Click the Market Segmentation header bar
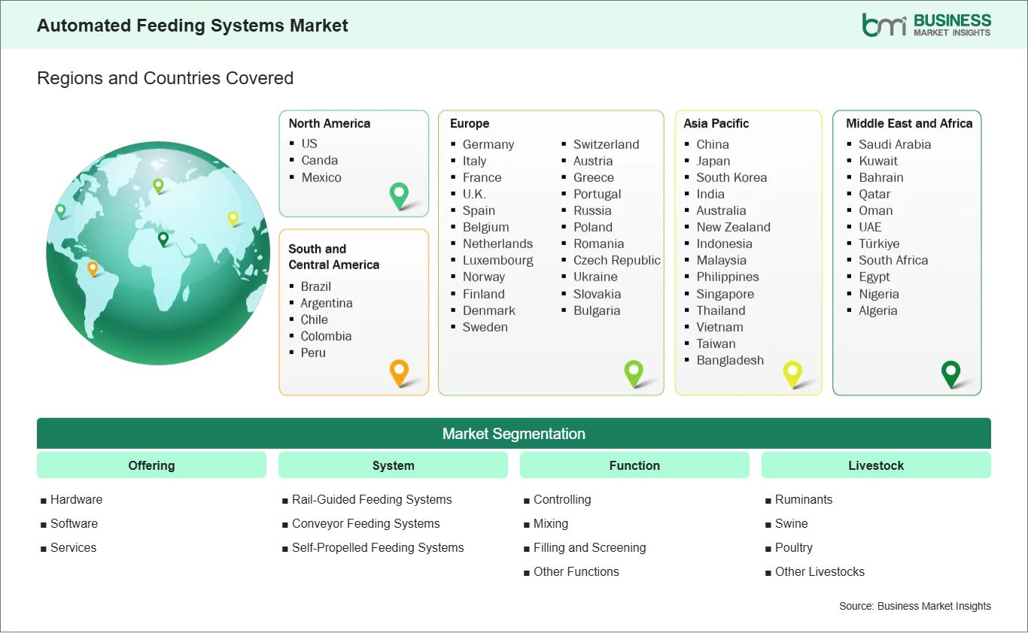The image size is (1028, 633). pyautogui.click(x=514, y=433)
